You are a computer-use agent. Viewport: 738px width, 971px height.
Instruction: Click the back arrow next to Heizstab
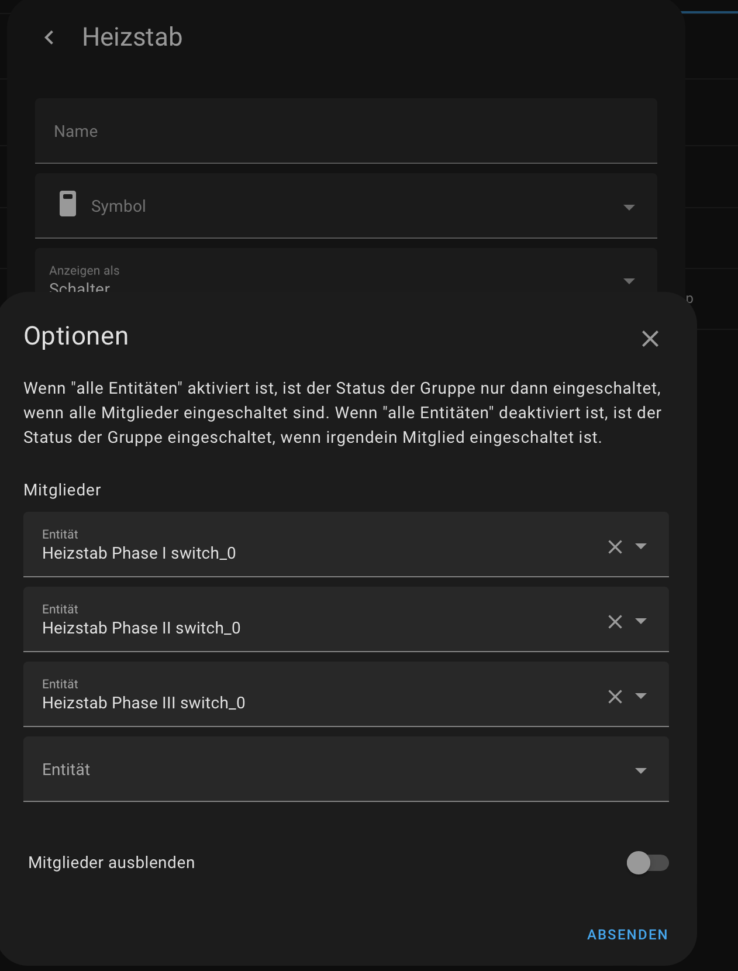click(x=49, y=38)
